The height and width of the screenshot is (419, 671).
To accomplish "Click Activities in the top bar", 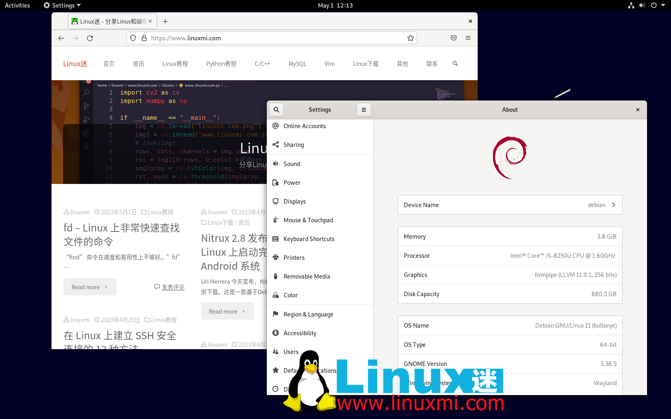I will 17,6.
